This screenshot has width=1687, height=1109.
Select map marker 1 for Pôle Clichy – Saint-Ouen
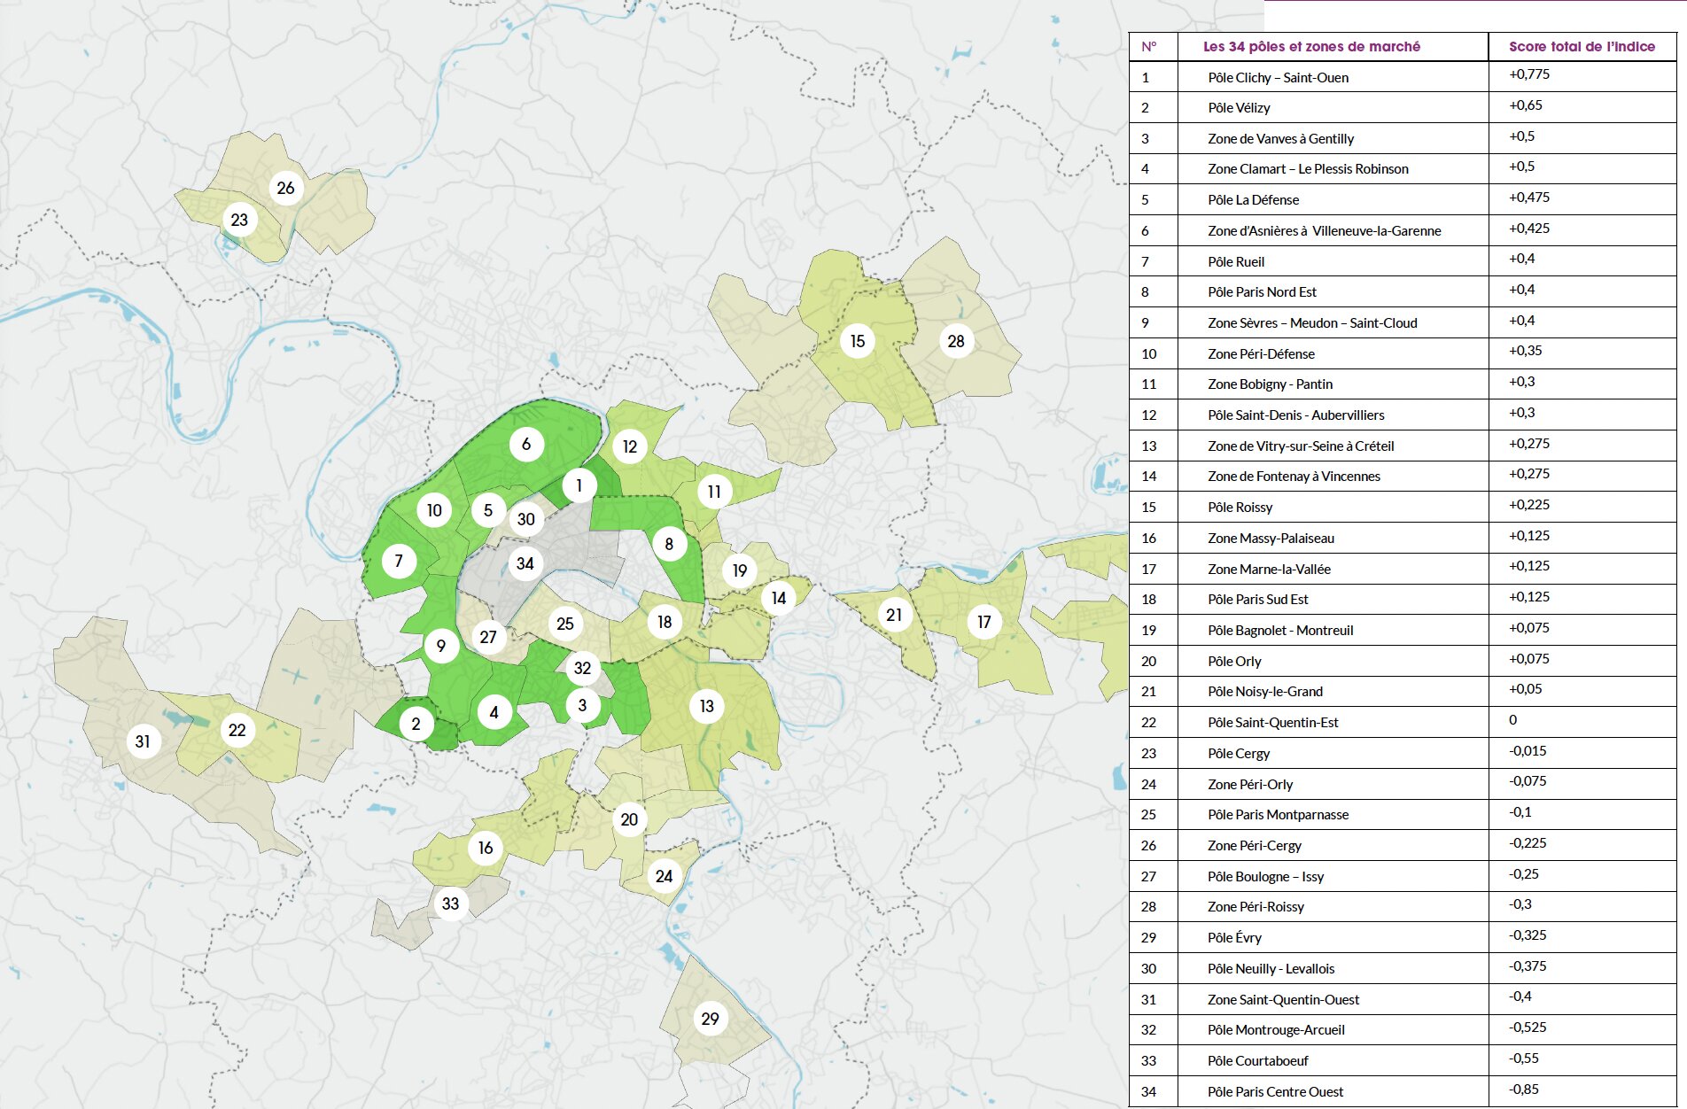(x=578, y=484)
